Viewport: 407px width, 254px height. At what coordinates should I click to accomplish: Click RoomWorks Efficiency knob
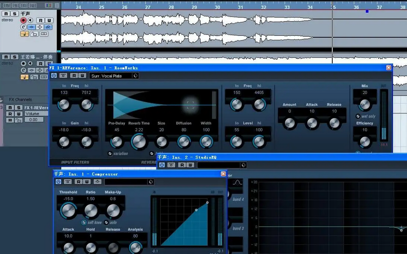[365, 142]
